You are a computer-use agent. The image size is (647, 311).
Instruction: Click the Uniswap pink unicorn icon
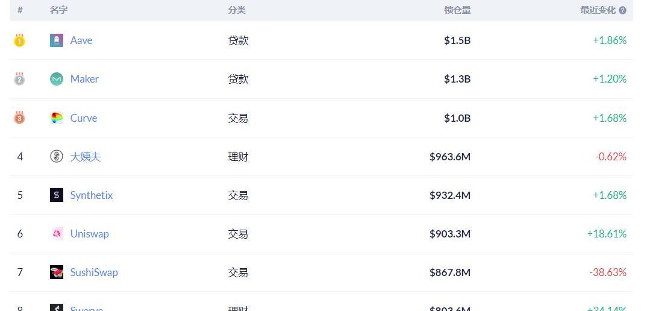tap(57, 233)
